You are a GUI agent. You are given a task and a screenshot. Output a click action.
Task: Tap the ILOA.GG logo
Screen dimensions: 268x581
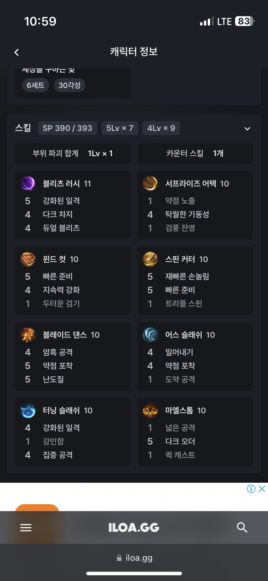point(134,528)
